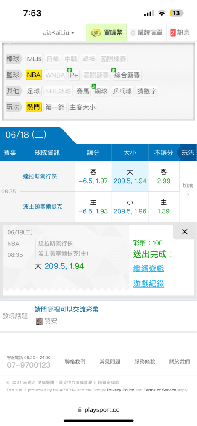This screenshot has width=197, height=426.
Task: Click 羽安's avatar thumbnail
Action: pyautogui.click(x=40, y=321)
